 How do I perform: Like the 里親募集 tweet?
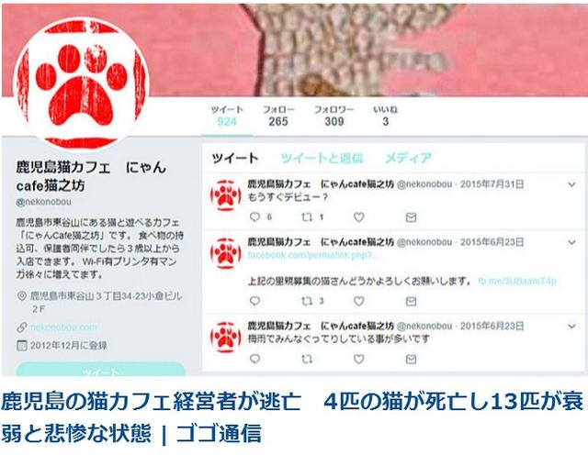click(359, 301)
